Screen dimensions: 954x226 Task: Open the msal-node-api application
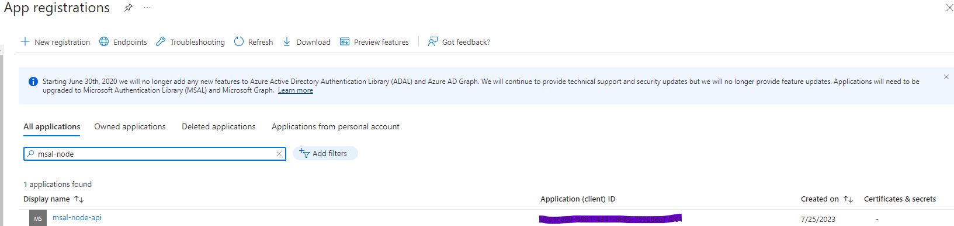click(x=77, y=218)
